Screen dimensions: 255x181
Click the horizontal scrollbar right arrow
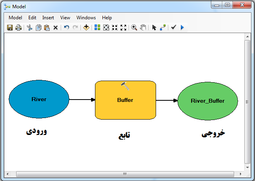[x=240, y=174]
